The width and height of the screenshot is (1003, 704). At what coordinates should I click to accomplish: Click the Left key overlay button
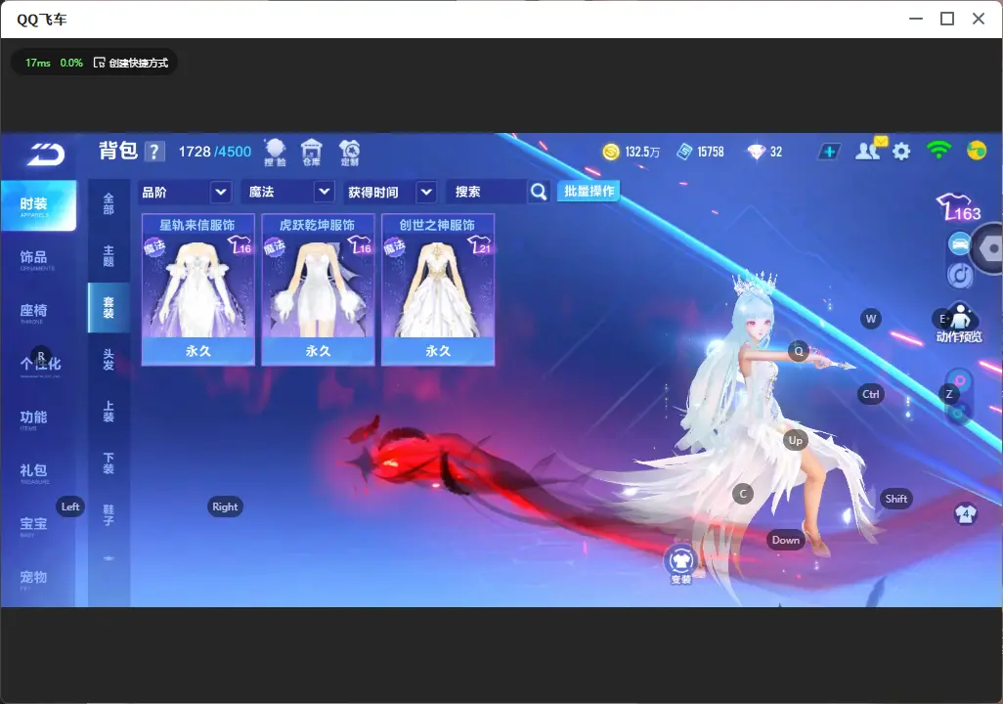tap(70, 506)
